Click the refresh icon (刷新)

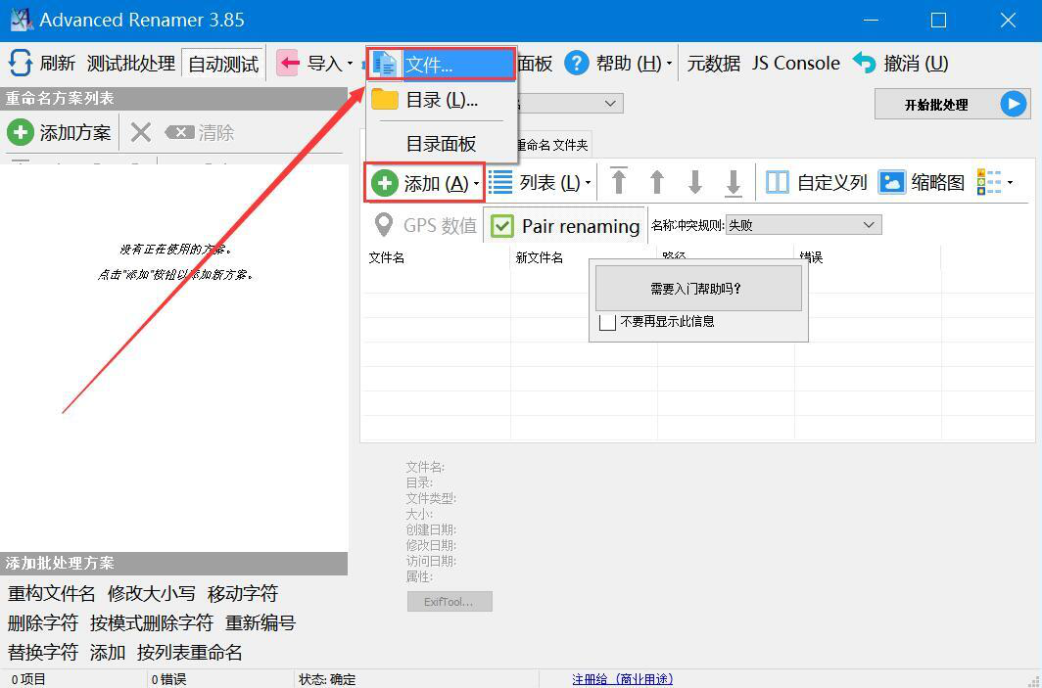click(x=21, y=63)
